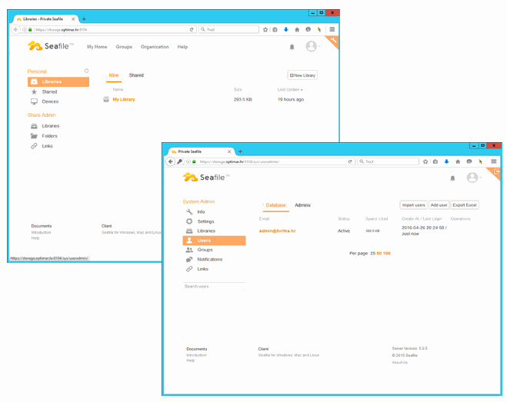Click the Import users button
Viewport: 507px width, 402px height.
(x=414, y=205)
